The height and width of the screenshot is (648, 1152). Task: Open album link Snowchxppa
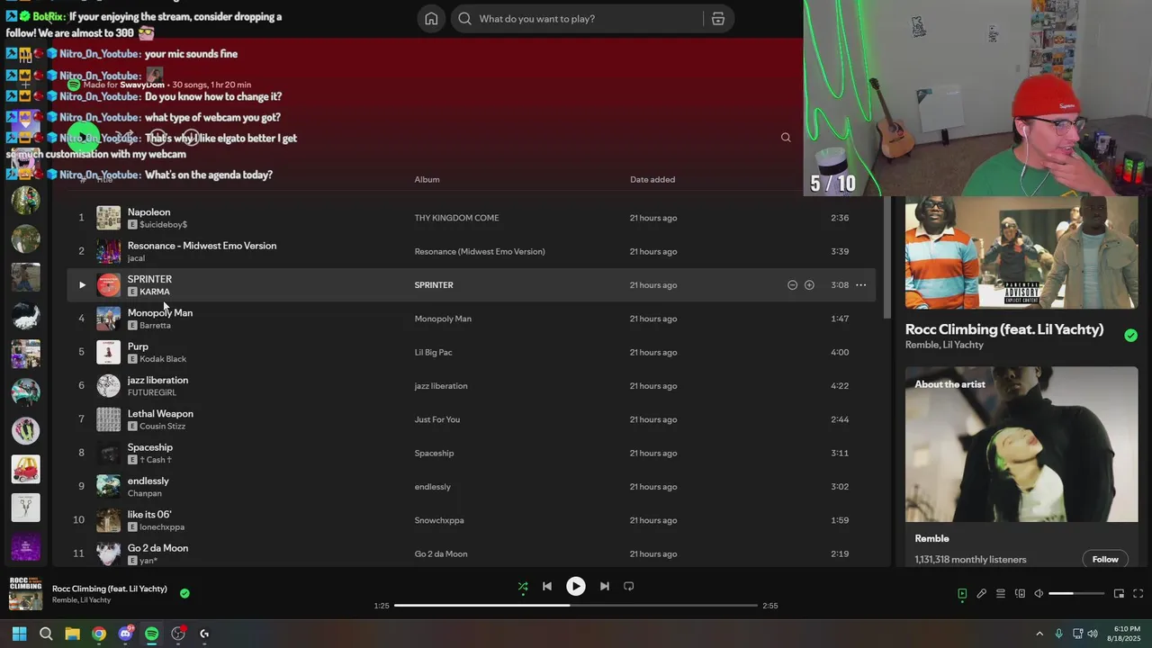click(x=439, y=520)
